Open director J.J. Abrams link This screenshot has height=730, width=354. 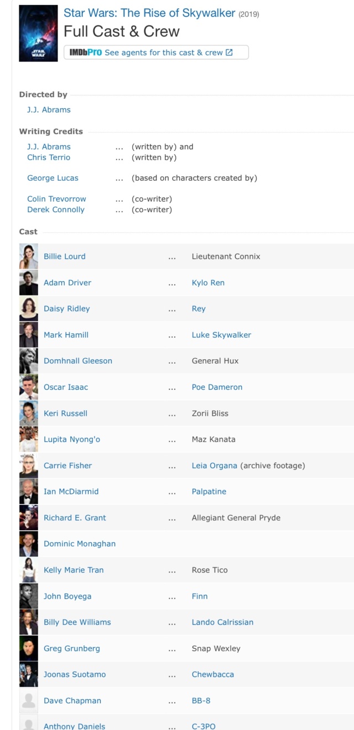(49, 110)
